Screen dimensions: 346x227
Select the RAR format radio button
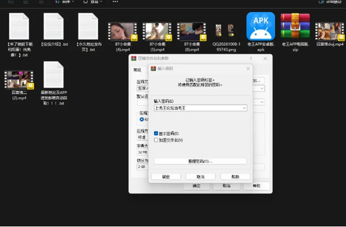(142, 119)
